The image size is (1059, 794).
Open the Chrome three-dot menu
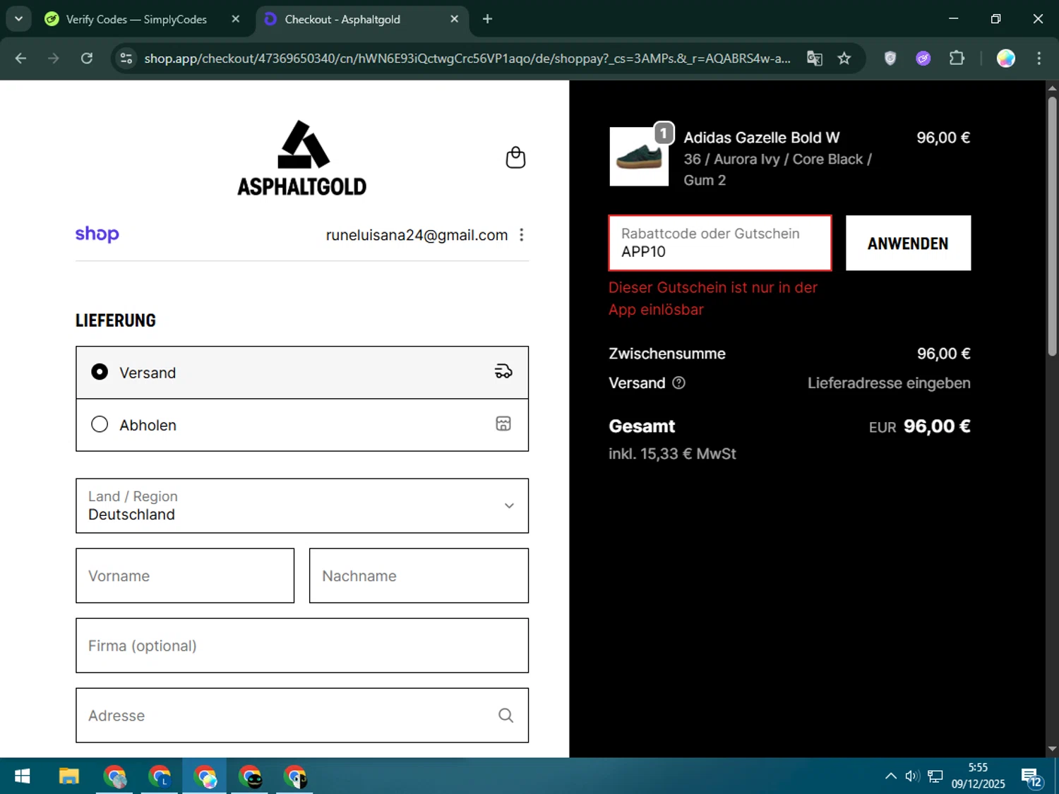click(1039, 59)
